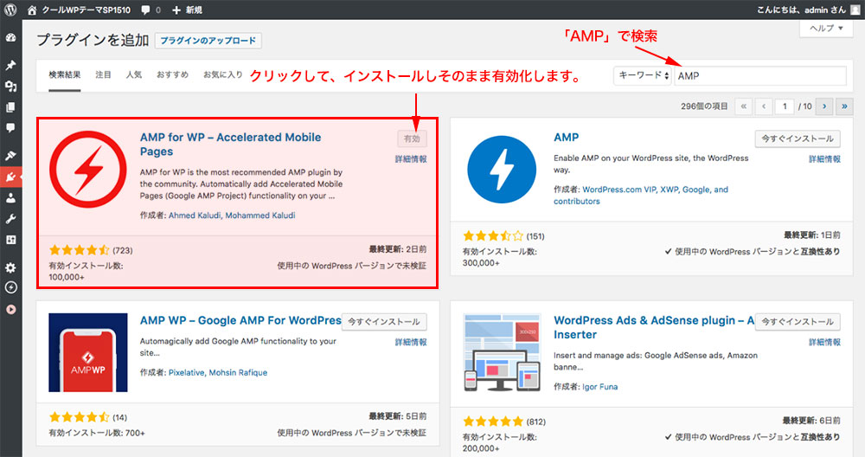Image resolution: width=865 pixels, height=457 pixels.
Task: Open Plugins plug icon in sidebar
Action: tap(10, 177)
